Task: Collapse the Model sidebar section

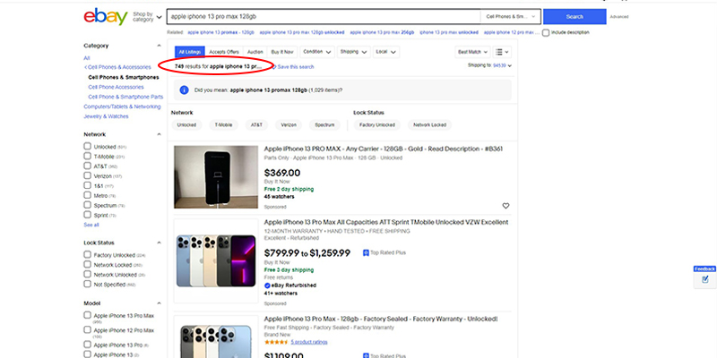Action: pos(160,303)
